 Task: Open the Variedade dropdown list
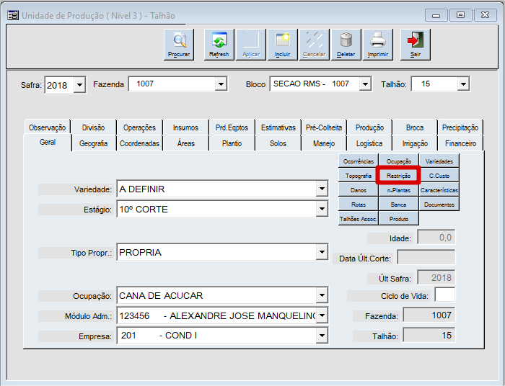(322, 189)
